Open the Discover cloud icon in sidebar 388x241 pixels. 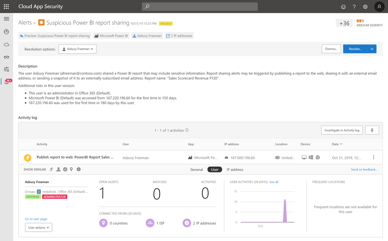point(6,45)
